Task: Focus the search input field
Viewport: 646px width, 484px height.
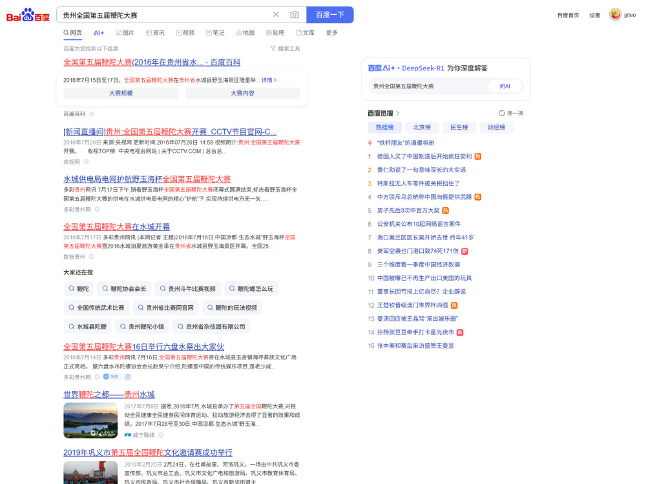Action: [165, 15]
